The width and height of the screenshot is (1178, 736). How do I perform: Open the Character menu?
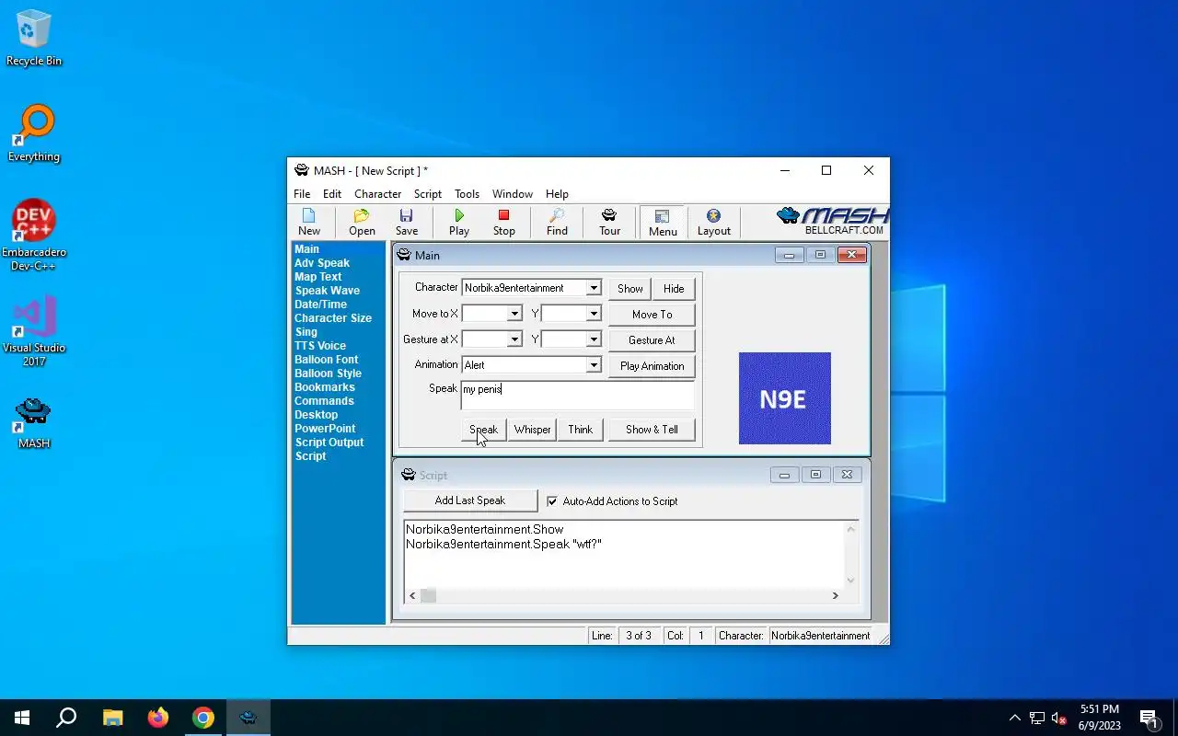pos(377,194)
